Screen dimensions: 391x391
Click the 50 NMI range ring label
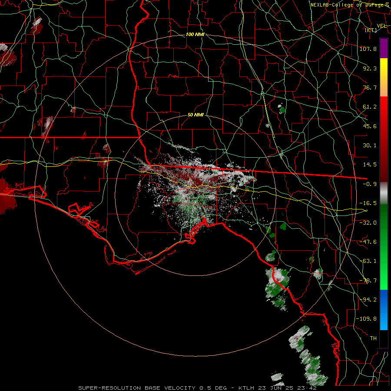195,115
